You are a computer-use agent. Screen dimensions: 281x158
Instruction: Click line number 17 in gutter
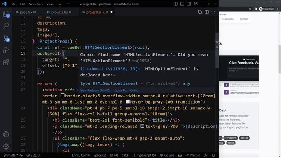click(x=23, y=54)
